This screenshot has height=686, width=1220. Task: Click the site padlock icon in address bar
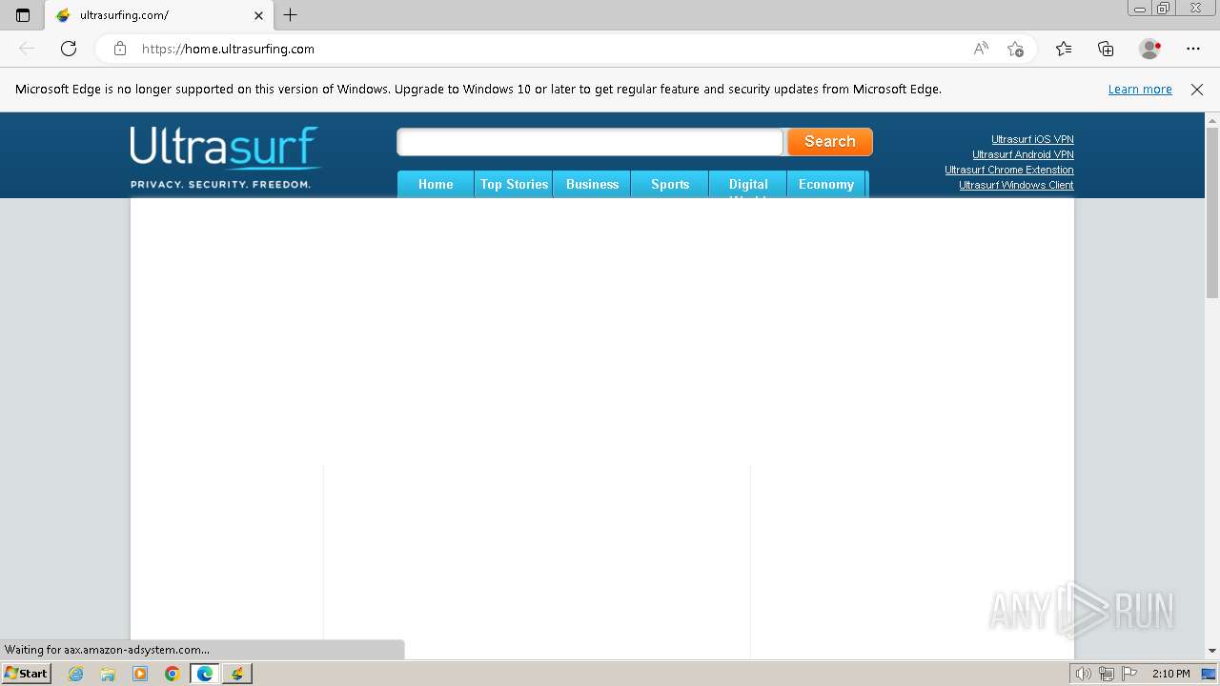point(120,49)
